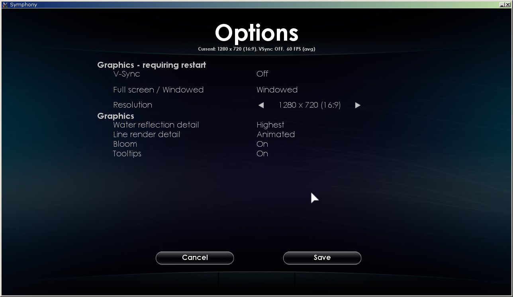The height and width of the screenshot is (297, 513).
Task: Change the Water reflection detail Highest value
Action: [x=270, y=125]
